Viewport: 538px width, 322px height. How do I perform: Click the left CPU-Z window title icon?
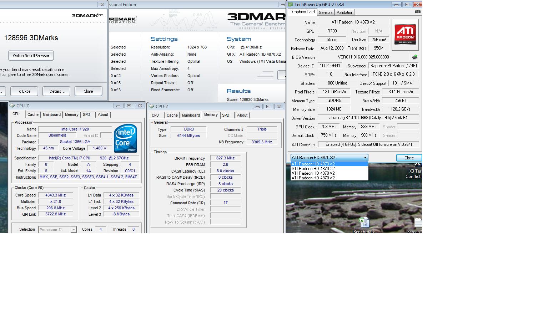12,106
